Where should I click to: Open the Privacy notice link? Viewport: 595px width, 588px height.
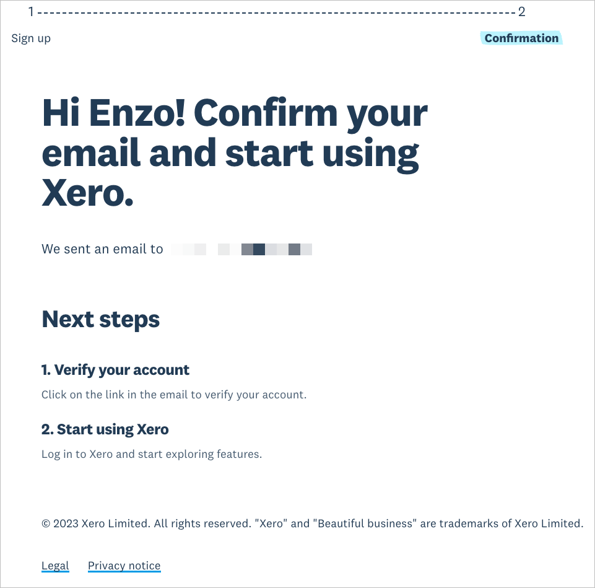point(124,565)
